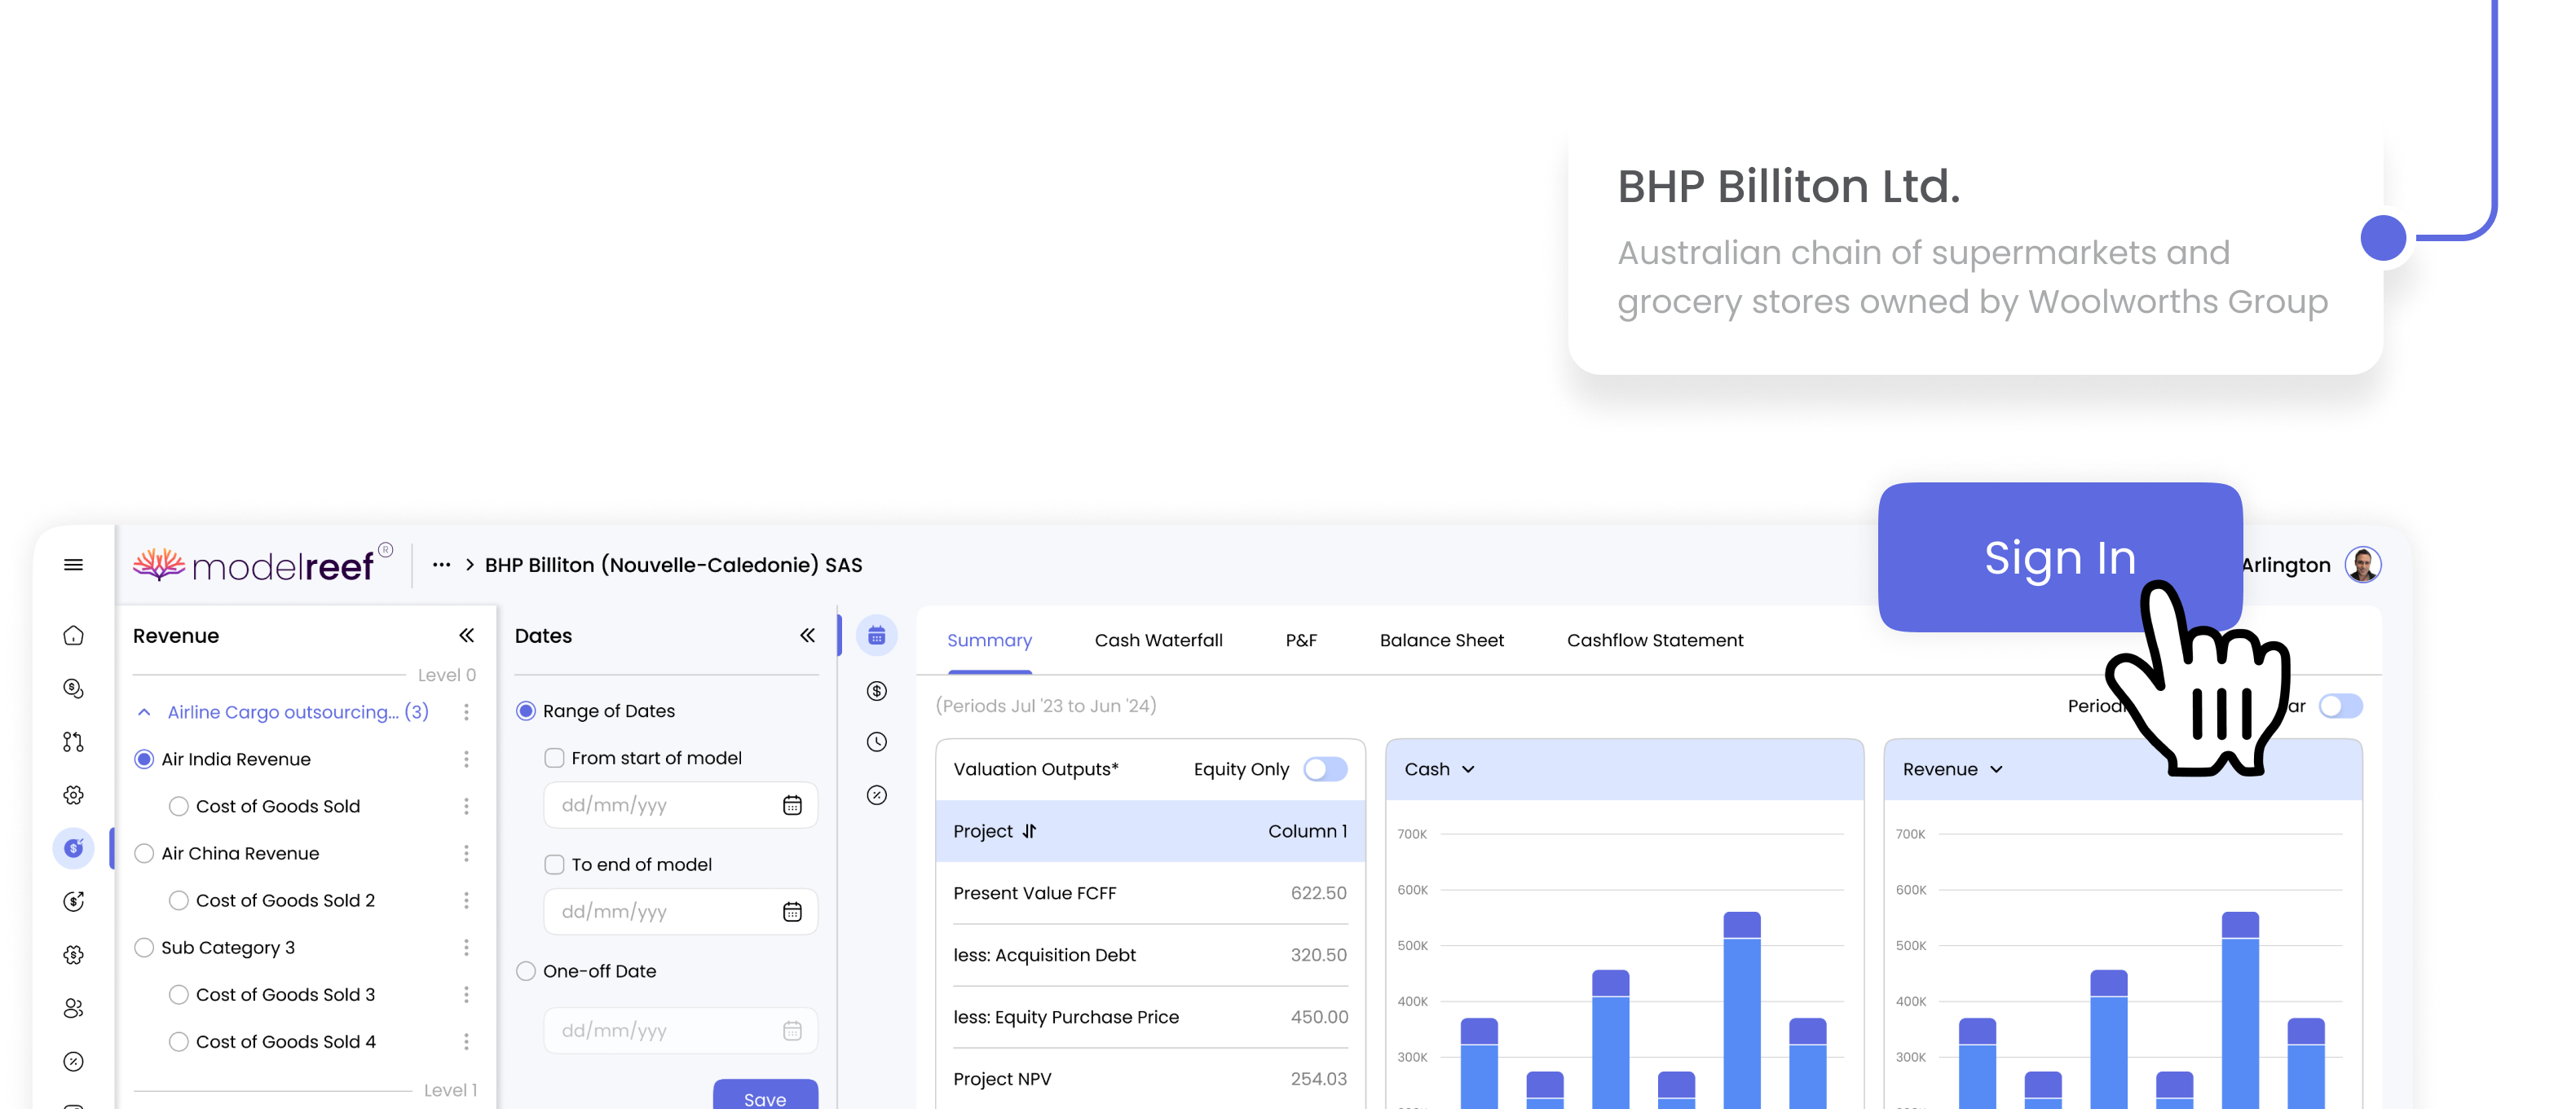Switch to the Summary tab
The height and width of the screenshot is (1109, 2576).
click(x=989, y=641)
